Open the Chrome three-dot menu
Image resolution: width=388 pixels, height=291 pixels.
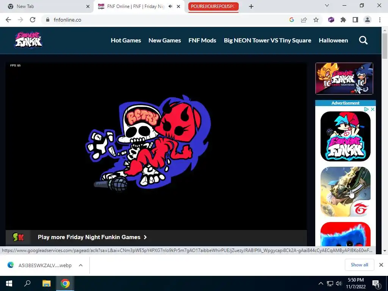[380, 20]
